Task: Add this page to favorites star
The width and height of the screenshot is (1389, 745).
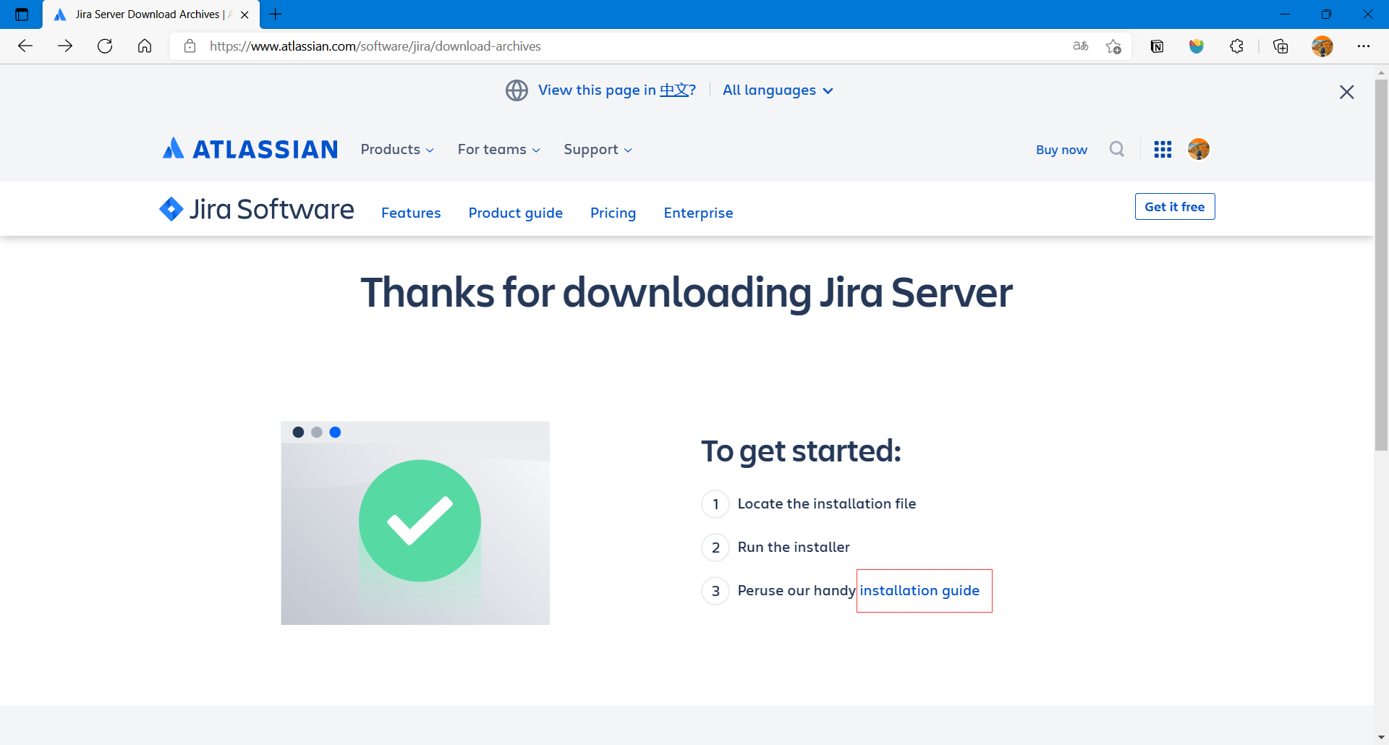Action: pyautogui.click(x=1113, y=46)
